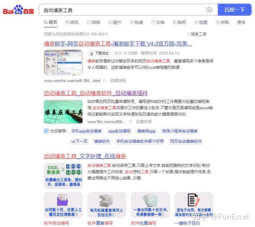Click the Baidu logo
255x227 pixels.
tap(19, 10)
